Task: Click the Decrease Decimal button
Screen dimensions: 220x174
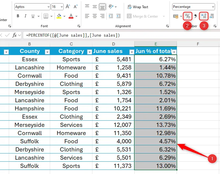Action: [x=211, y=16]
